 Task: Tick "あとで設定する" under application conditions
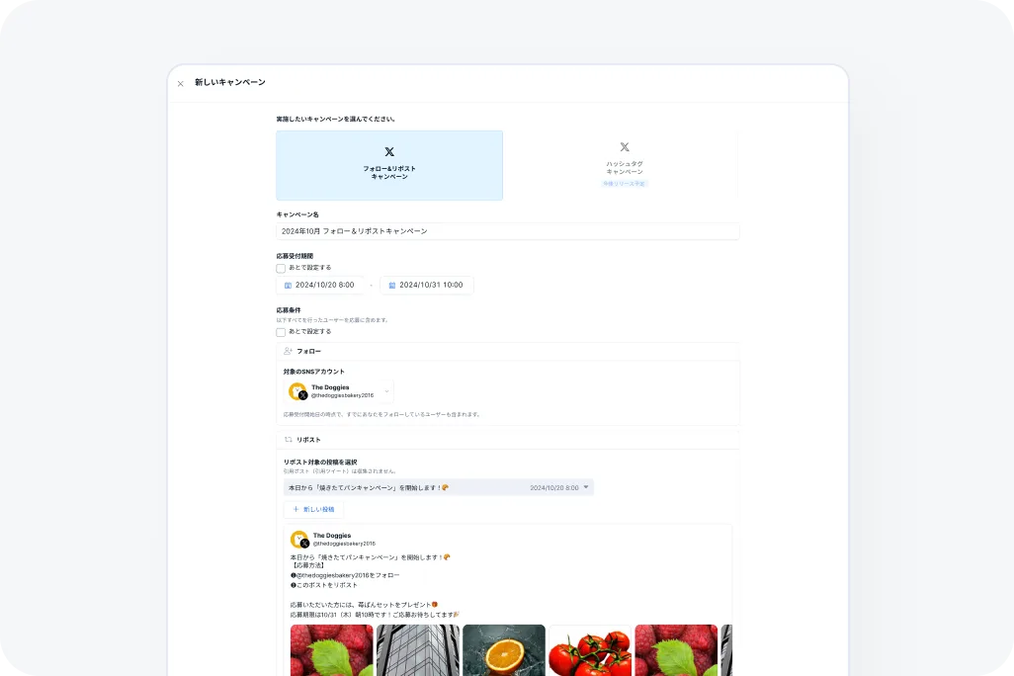coord(281,332)
